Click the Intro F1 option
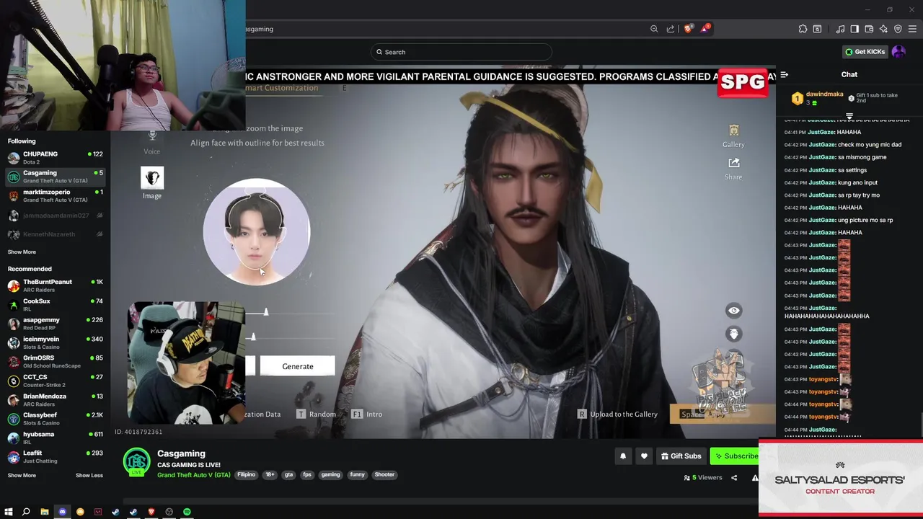Screen dimensions: 923x519 (367, 414)
